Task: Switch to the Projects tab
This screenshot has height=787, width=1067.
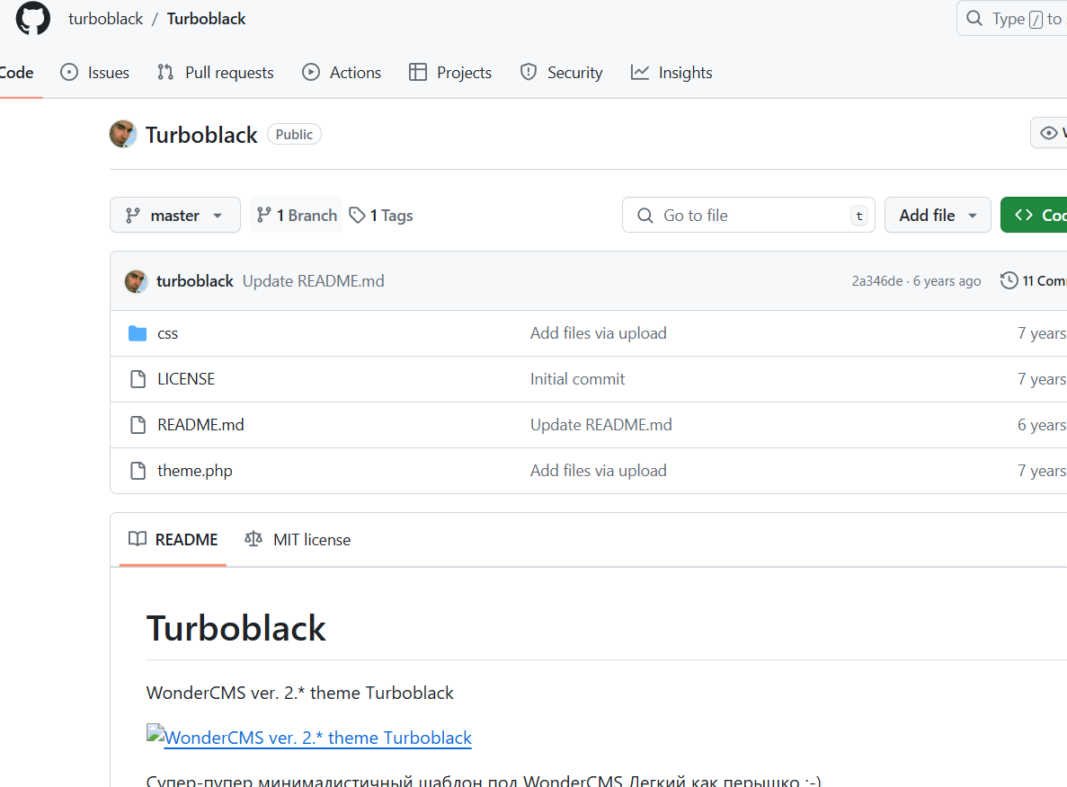Action: [x=450, y=72]
